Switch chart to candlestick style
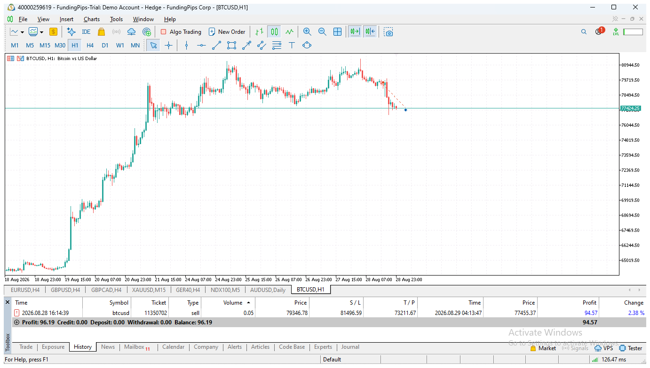The image size is (650, 368). point(274,32)
